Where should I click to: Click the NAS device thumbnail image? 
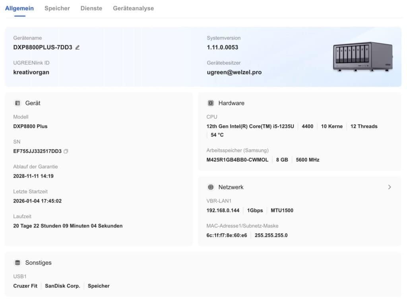[362, 56]
